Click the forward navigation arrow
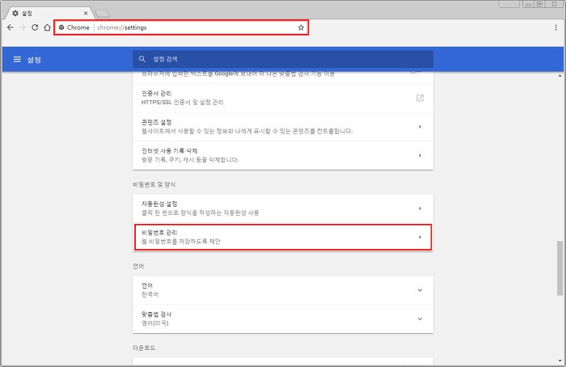 pos(23,27)
